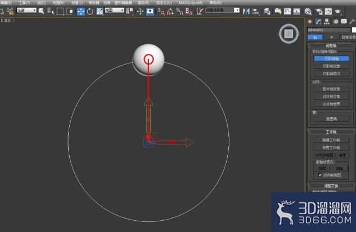This screenshot has width=356, height=232.
Task: Click the Select and Manipulate icon
Action: tap(140, 11)
